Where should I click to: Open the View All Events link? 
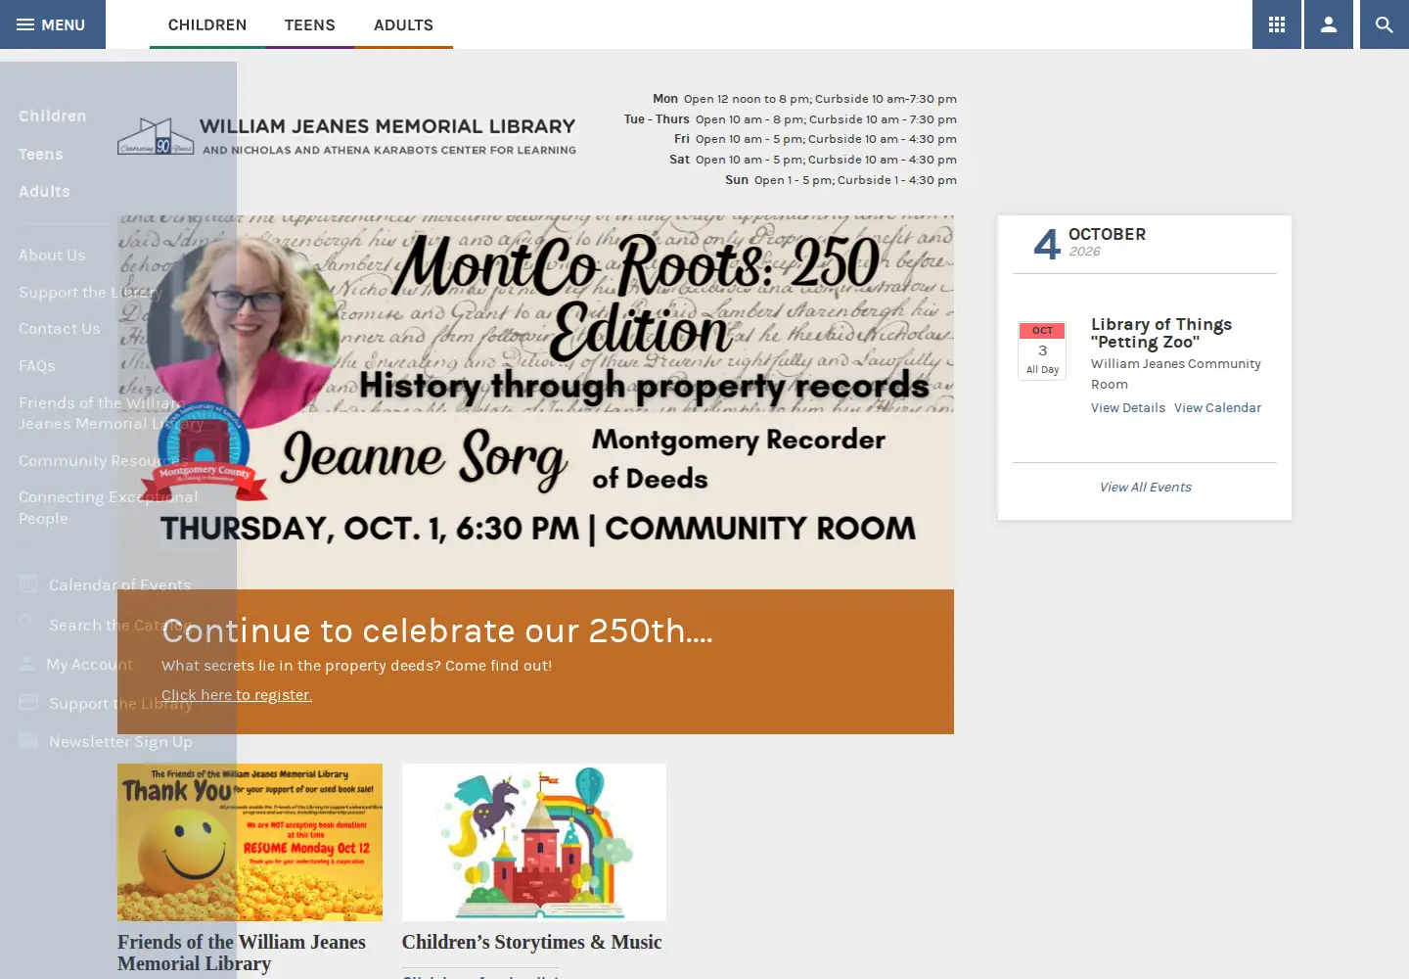1145,488
